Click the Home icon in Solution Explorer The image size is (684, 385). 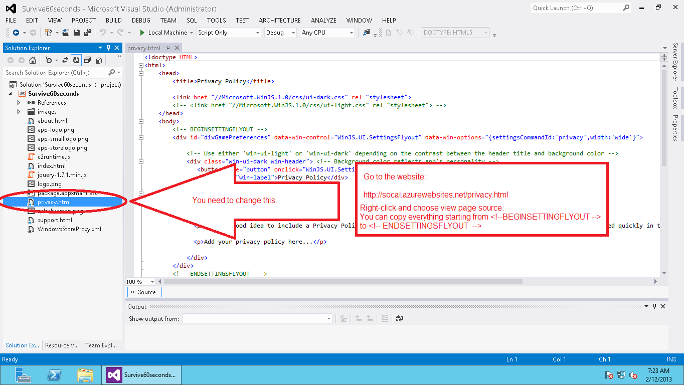(33, 60)
